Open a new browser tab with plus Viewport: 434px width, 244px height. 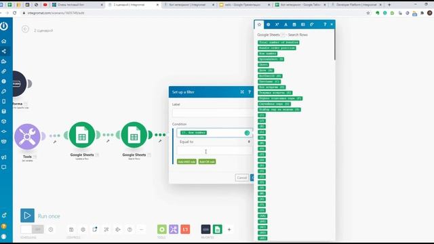tap(389, 5)
